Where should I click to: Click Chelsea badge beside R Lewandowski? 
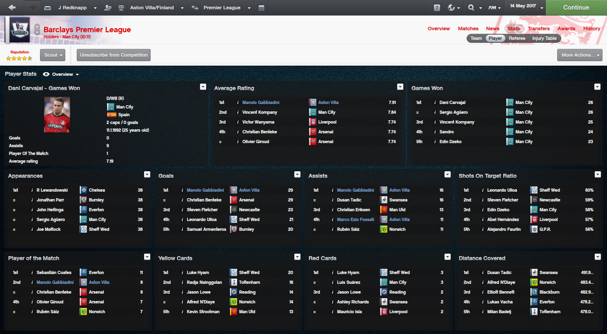point(83,190)
